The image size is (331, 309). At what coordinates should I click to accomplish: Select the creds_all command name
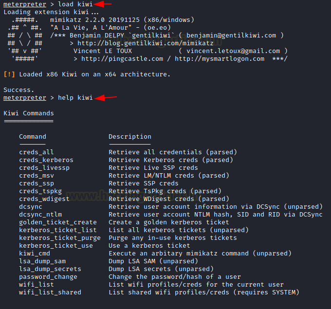(x=37, y=152)
